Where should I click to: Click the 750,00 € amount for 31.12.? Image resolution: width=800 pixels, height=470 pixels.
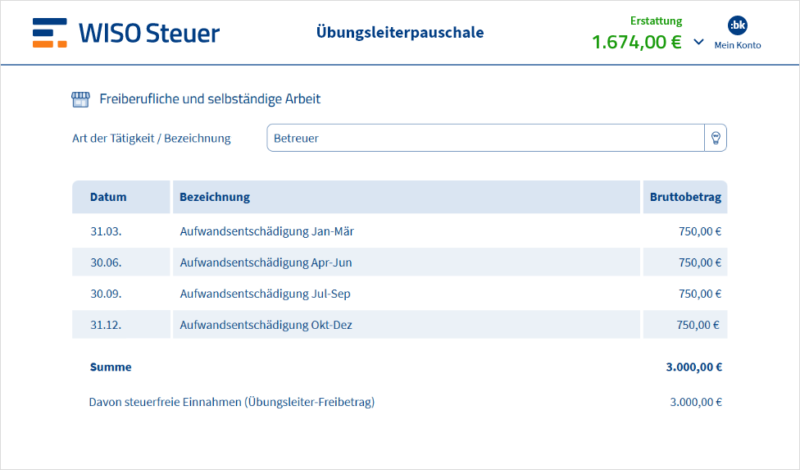(698, 325)
